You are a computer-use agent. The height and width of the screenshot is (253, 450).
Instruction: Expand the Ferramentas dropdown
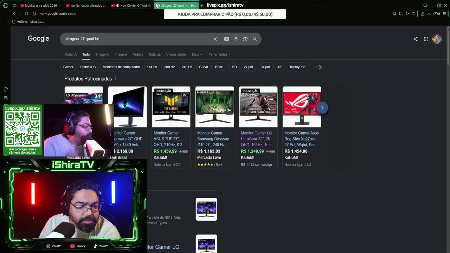coord(220,54)
